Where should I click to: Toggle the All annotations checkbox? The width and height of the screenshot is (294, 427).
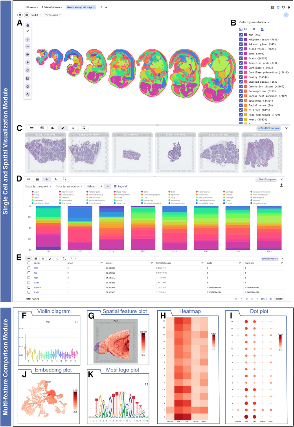(x=241, y=29)
